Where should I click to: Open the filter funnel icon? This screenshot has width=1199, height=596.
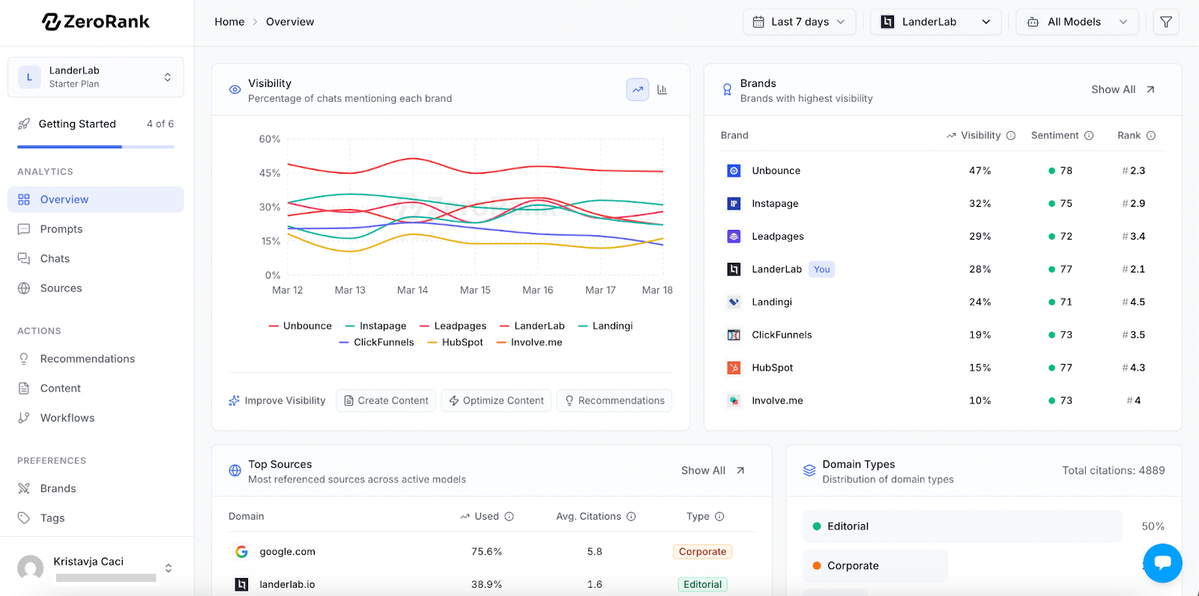(1166, 22)
